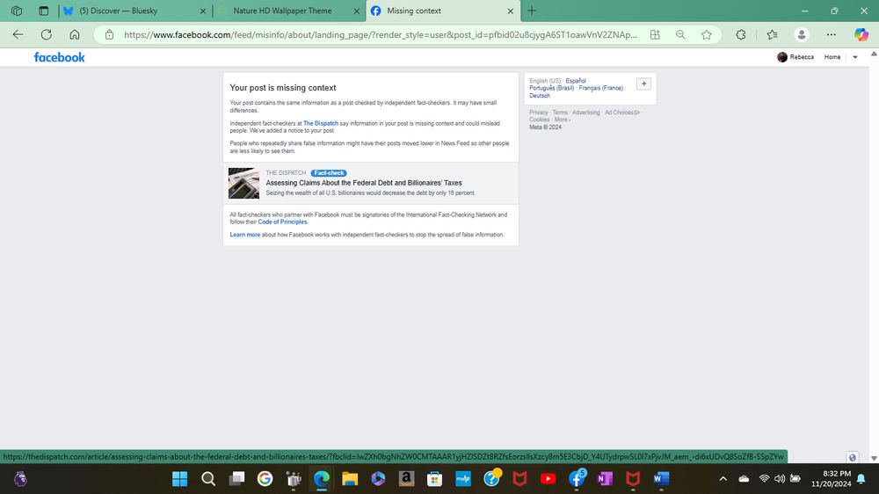This screenshot has height=494, width=879.
Task: Click the address bar URL field
Action: pyautogui.click(x=380, y=35)
